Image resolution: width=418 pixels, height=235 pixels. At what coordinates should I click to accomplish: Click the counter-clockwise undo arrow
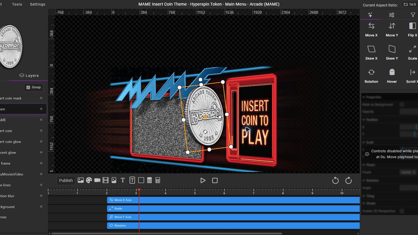point(335,180)
